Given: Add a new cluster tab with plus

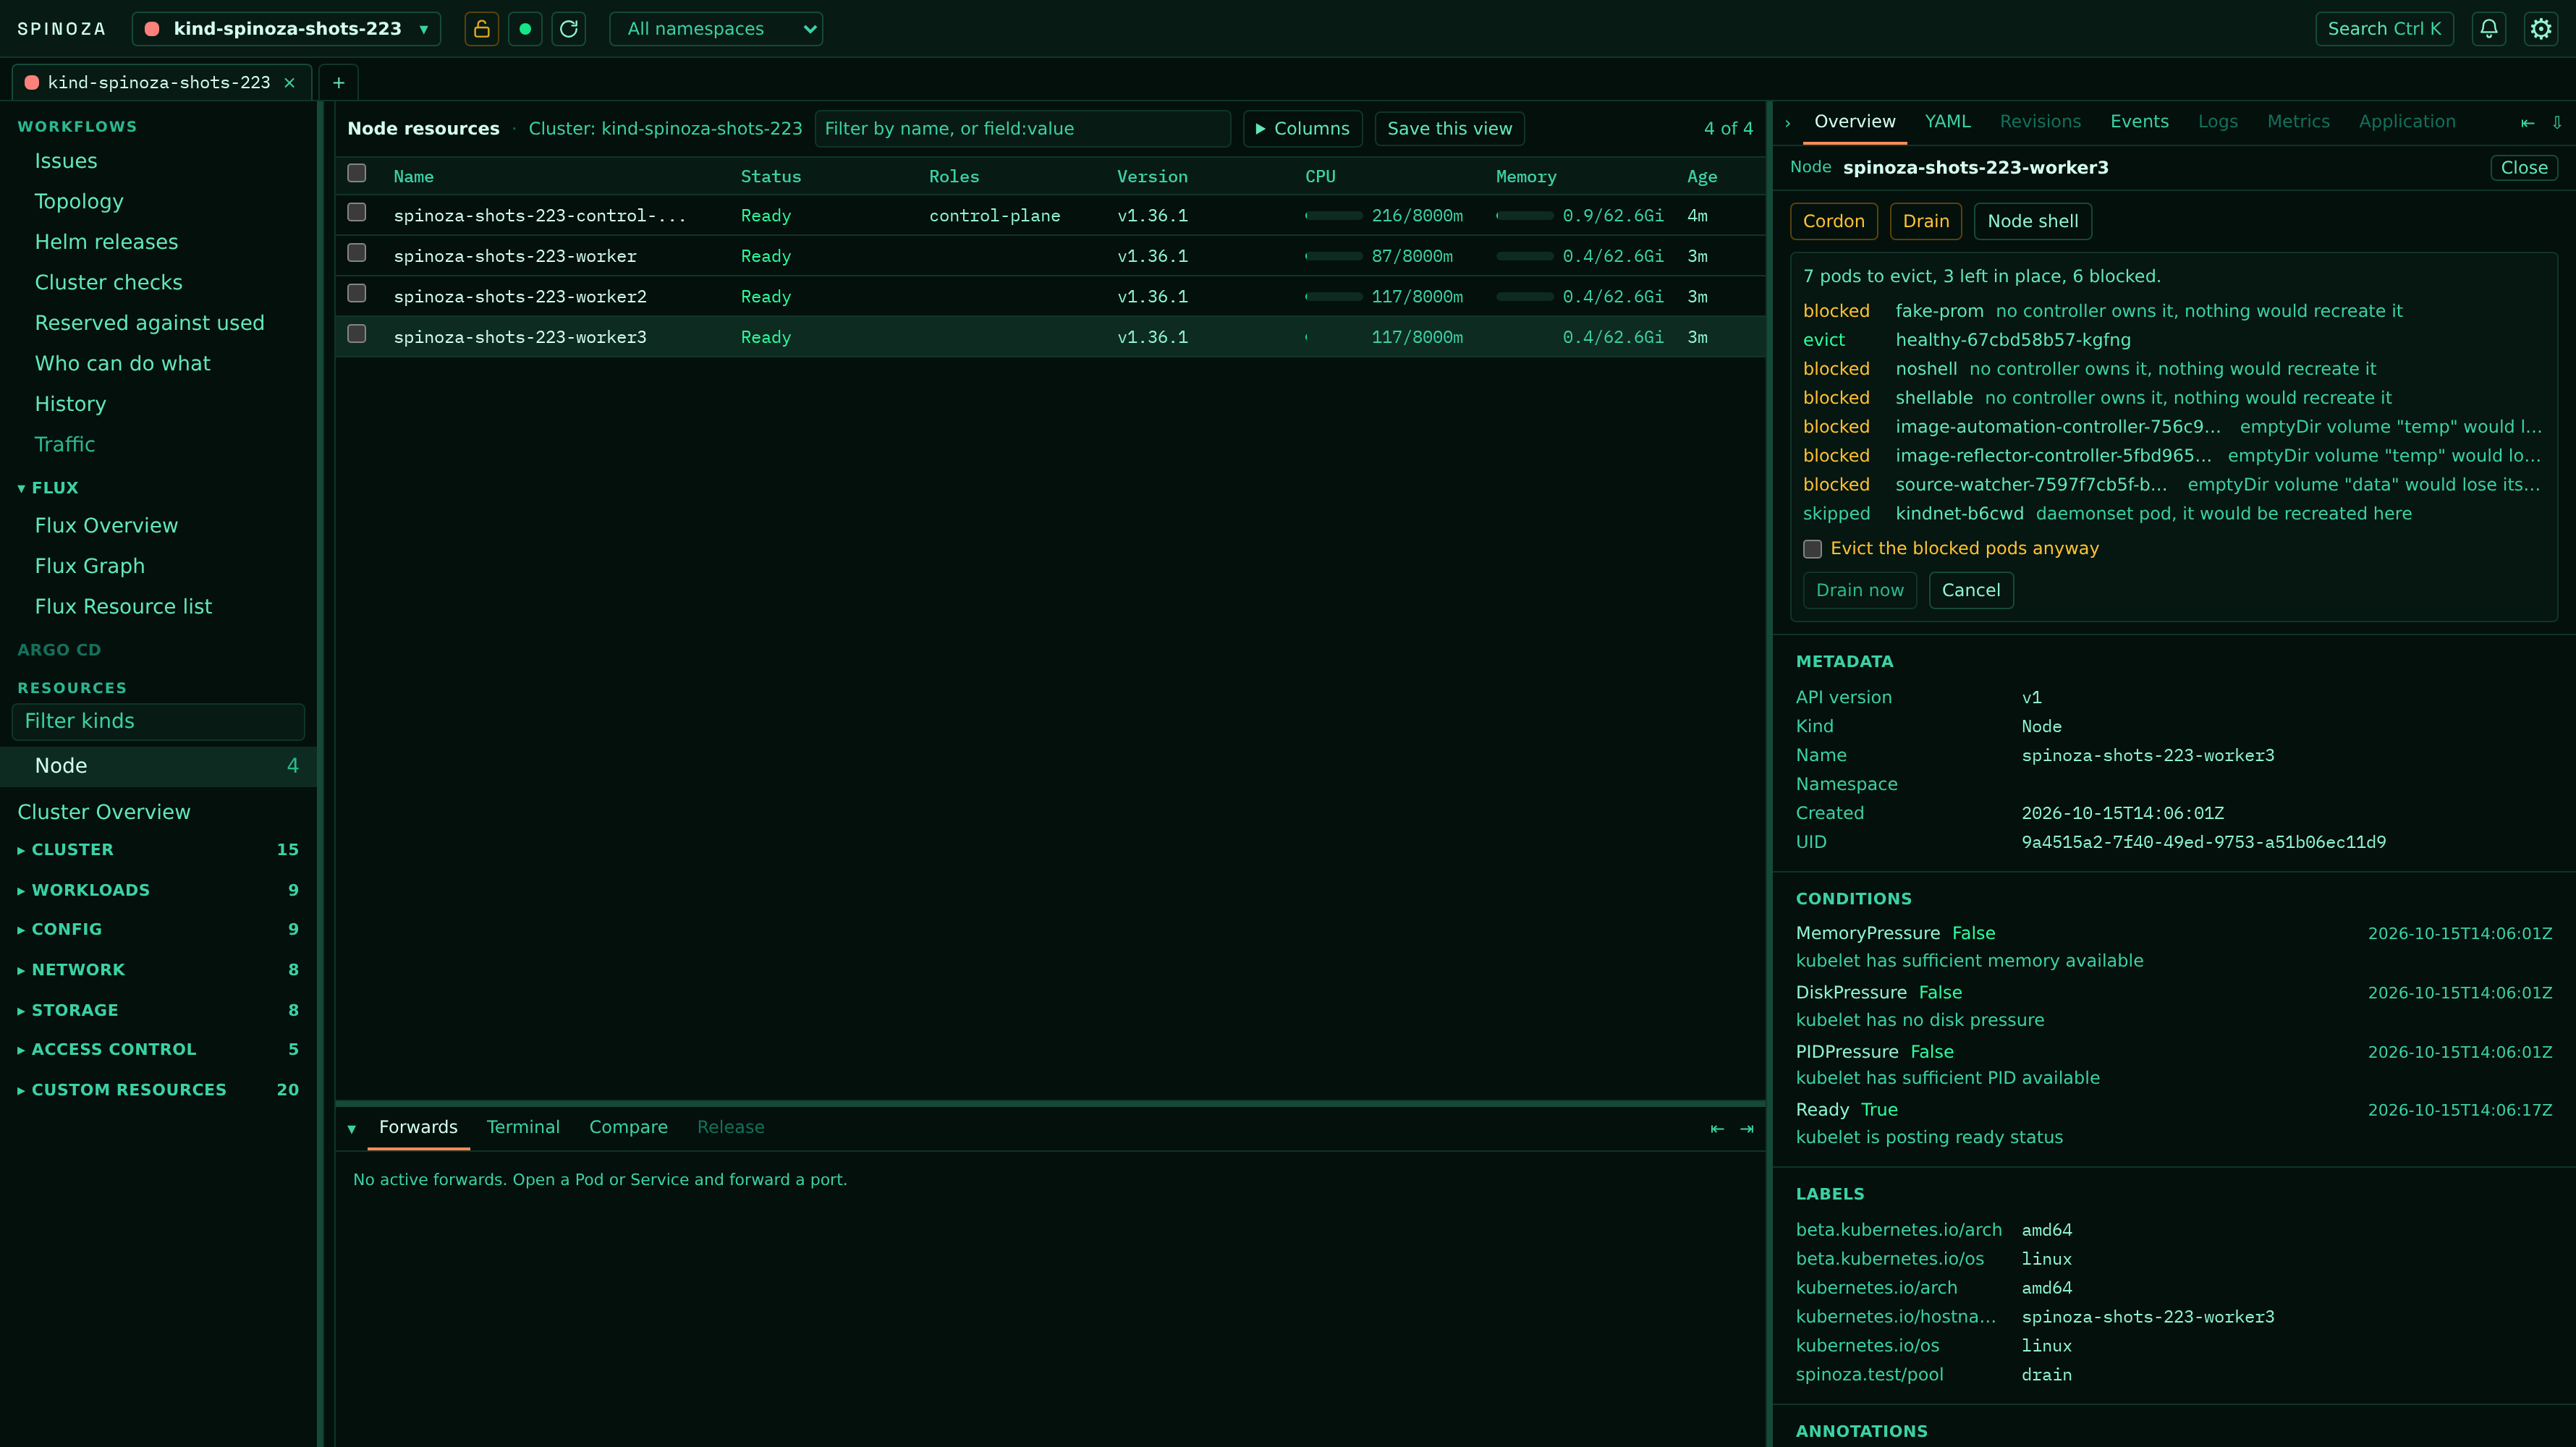Looking at the screenshot, I should 338,82.
